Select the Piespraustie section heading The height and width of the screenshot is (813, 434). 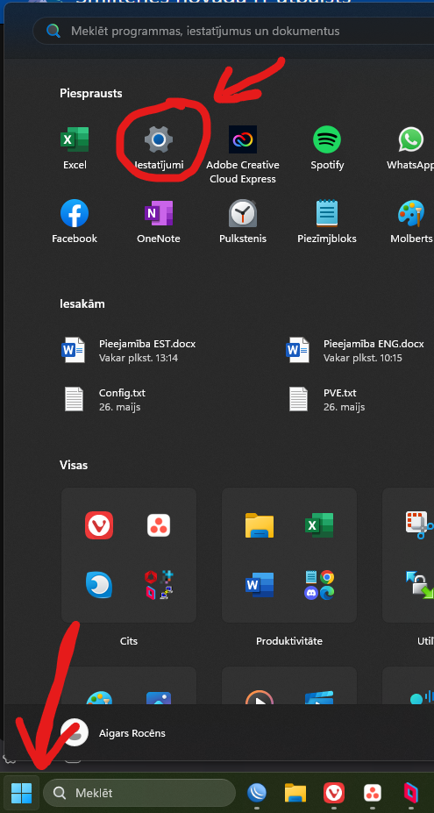90,93
